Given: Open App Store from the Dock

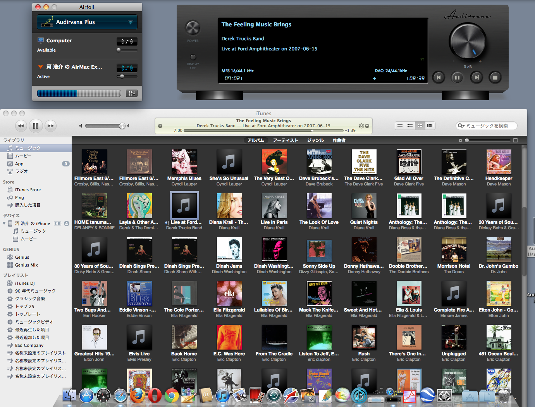Looking at the screenshot, I should coord(86,395).
